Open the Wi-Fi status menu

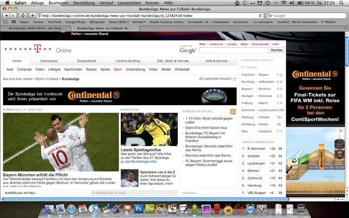284,3
